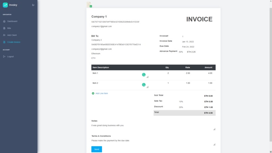The height and width of the screenshot is (153, 272).
Task: Click the Add Client person icon
Action: [4, 35]
